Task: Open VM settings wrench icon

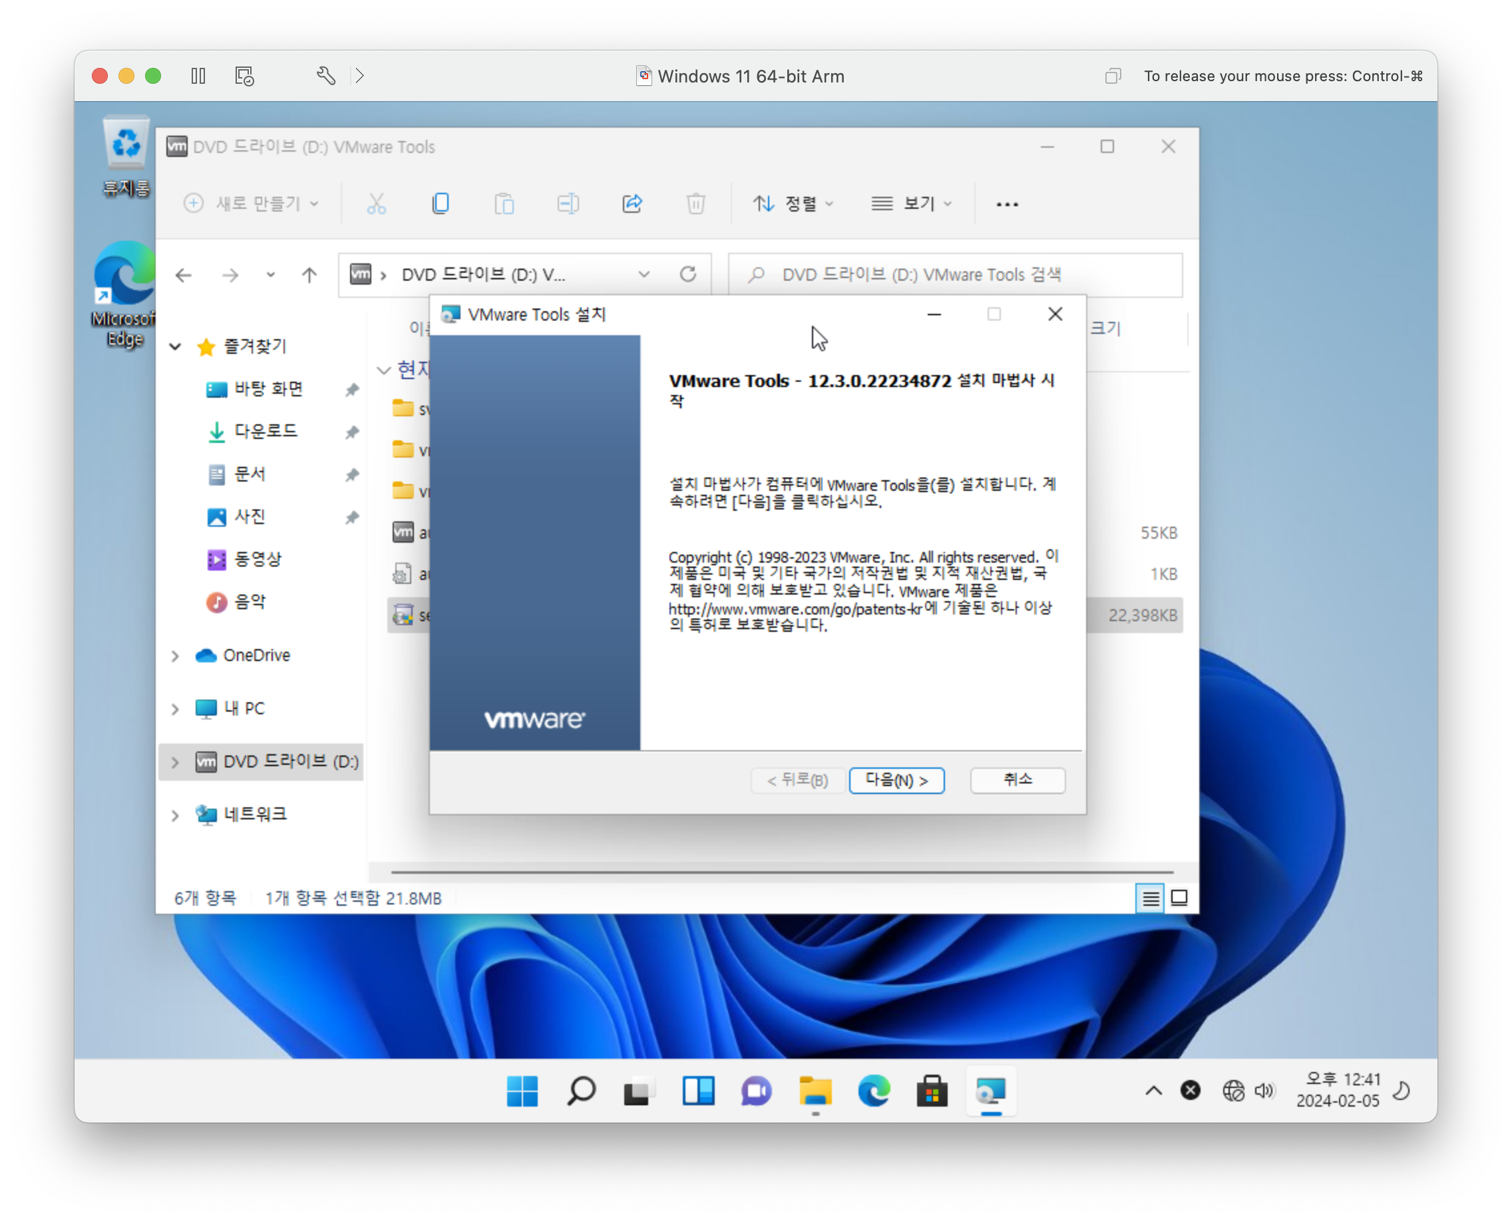Action: [325, 76]
